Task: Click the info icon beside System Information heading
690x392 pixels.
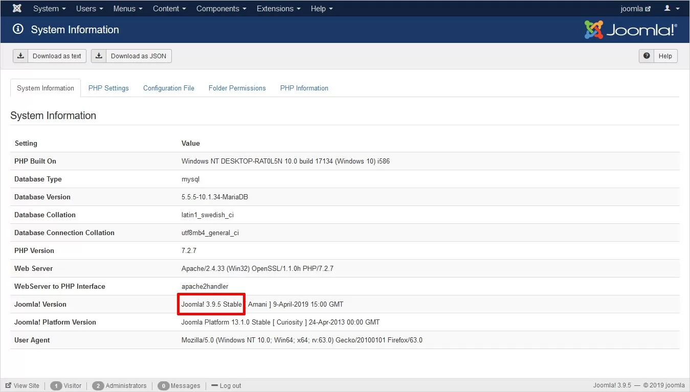Action: pos(18,29)
